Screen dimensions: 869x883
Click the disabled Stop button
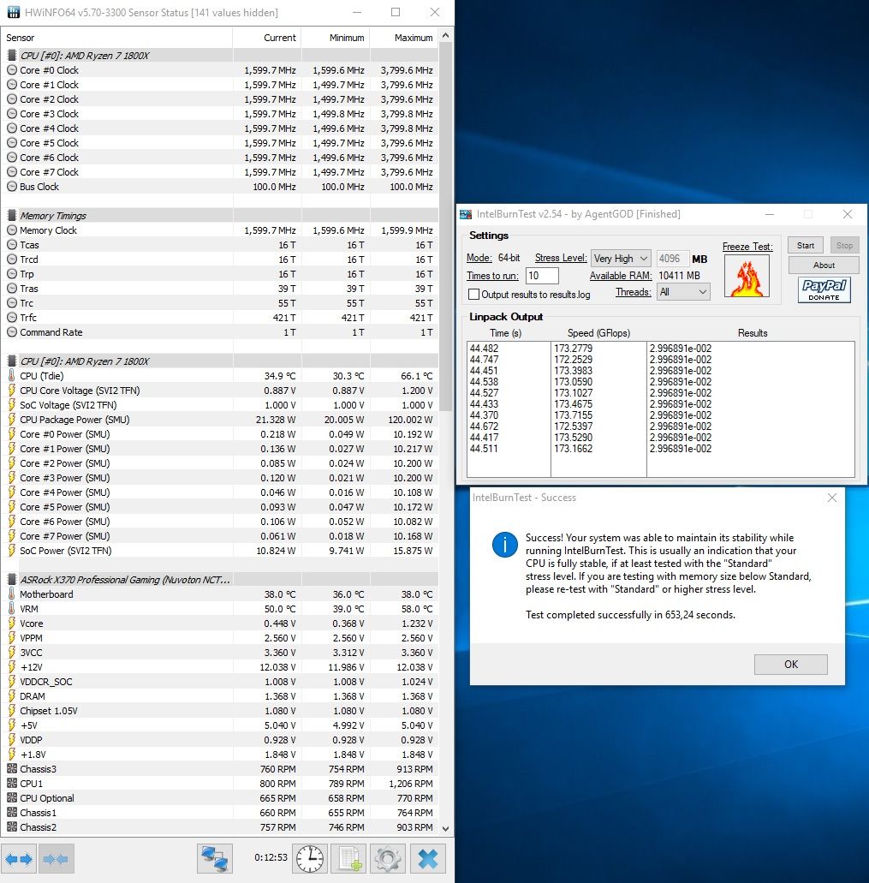[x=844, y=246]
